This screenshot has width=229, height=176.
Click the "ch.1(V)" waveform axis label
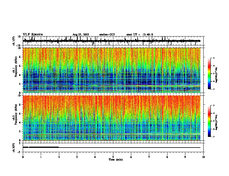point(14,41)
